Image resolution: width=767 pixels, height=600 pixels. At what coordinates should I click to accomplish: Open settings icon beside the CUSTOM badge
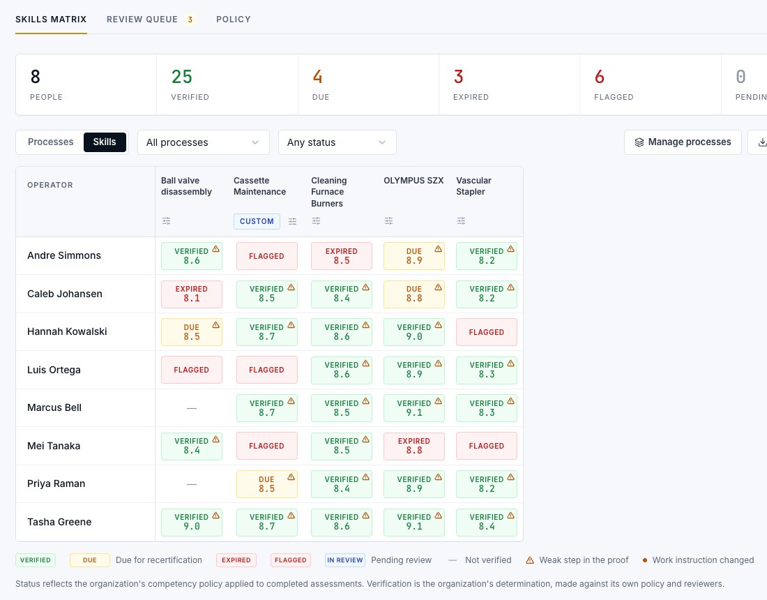click(293, 222)
